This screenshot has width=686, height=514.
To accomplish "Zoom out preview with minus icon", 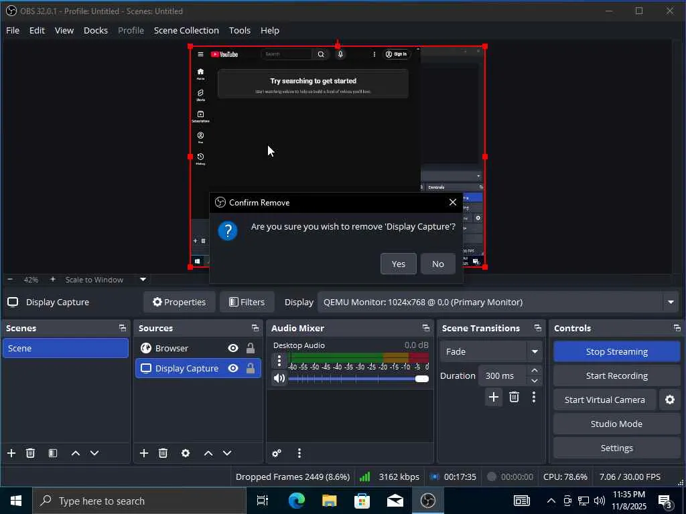I will (x=10, y=280).
